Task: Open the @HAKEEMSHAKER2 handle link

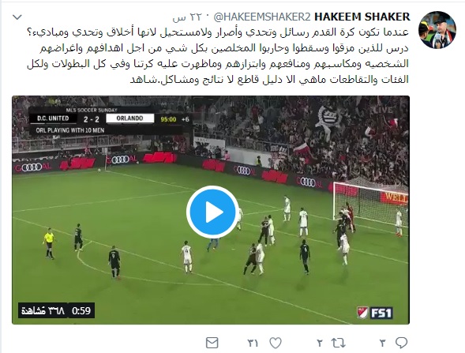Action: pos(262,17)
